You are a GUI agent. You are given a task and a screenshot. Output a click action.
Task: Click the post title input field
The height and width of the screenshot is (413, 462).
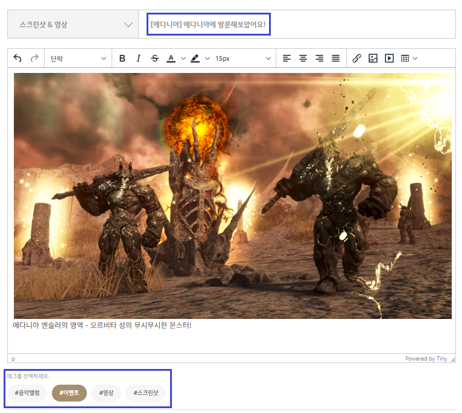[297, 24]
